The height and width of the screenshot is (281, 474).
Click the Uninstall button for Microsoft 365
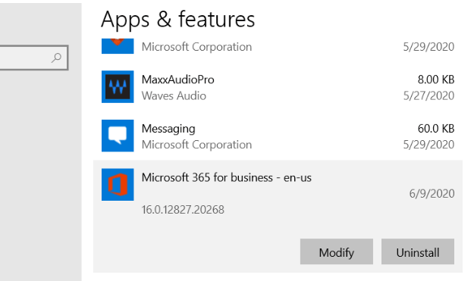click(x=418, y=251)
